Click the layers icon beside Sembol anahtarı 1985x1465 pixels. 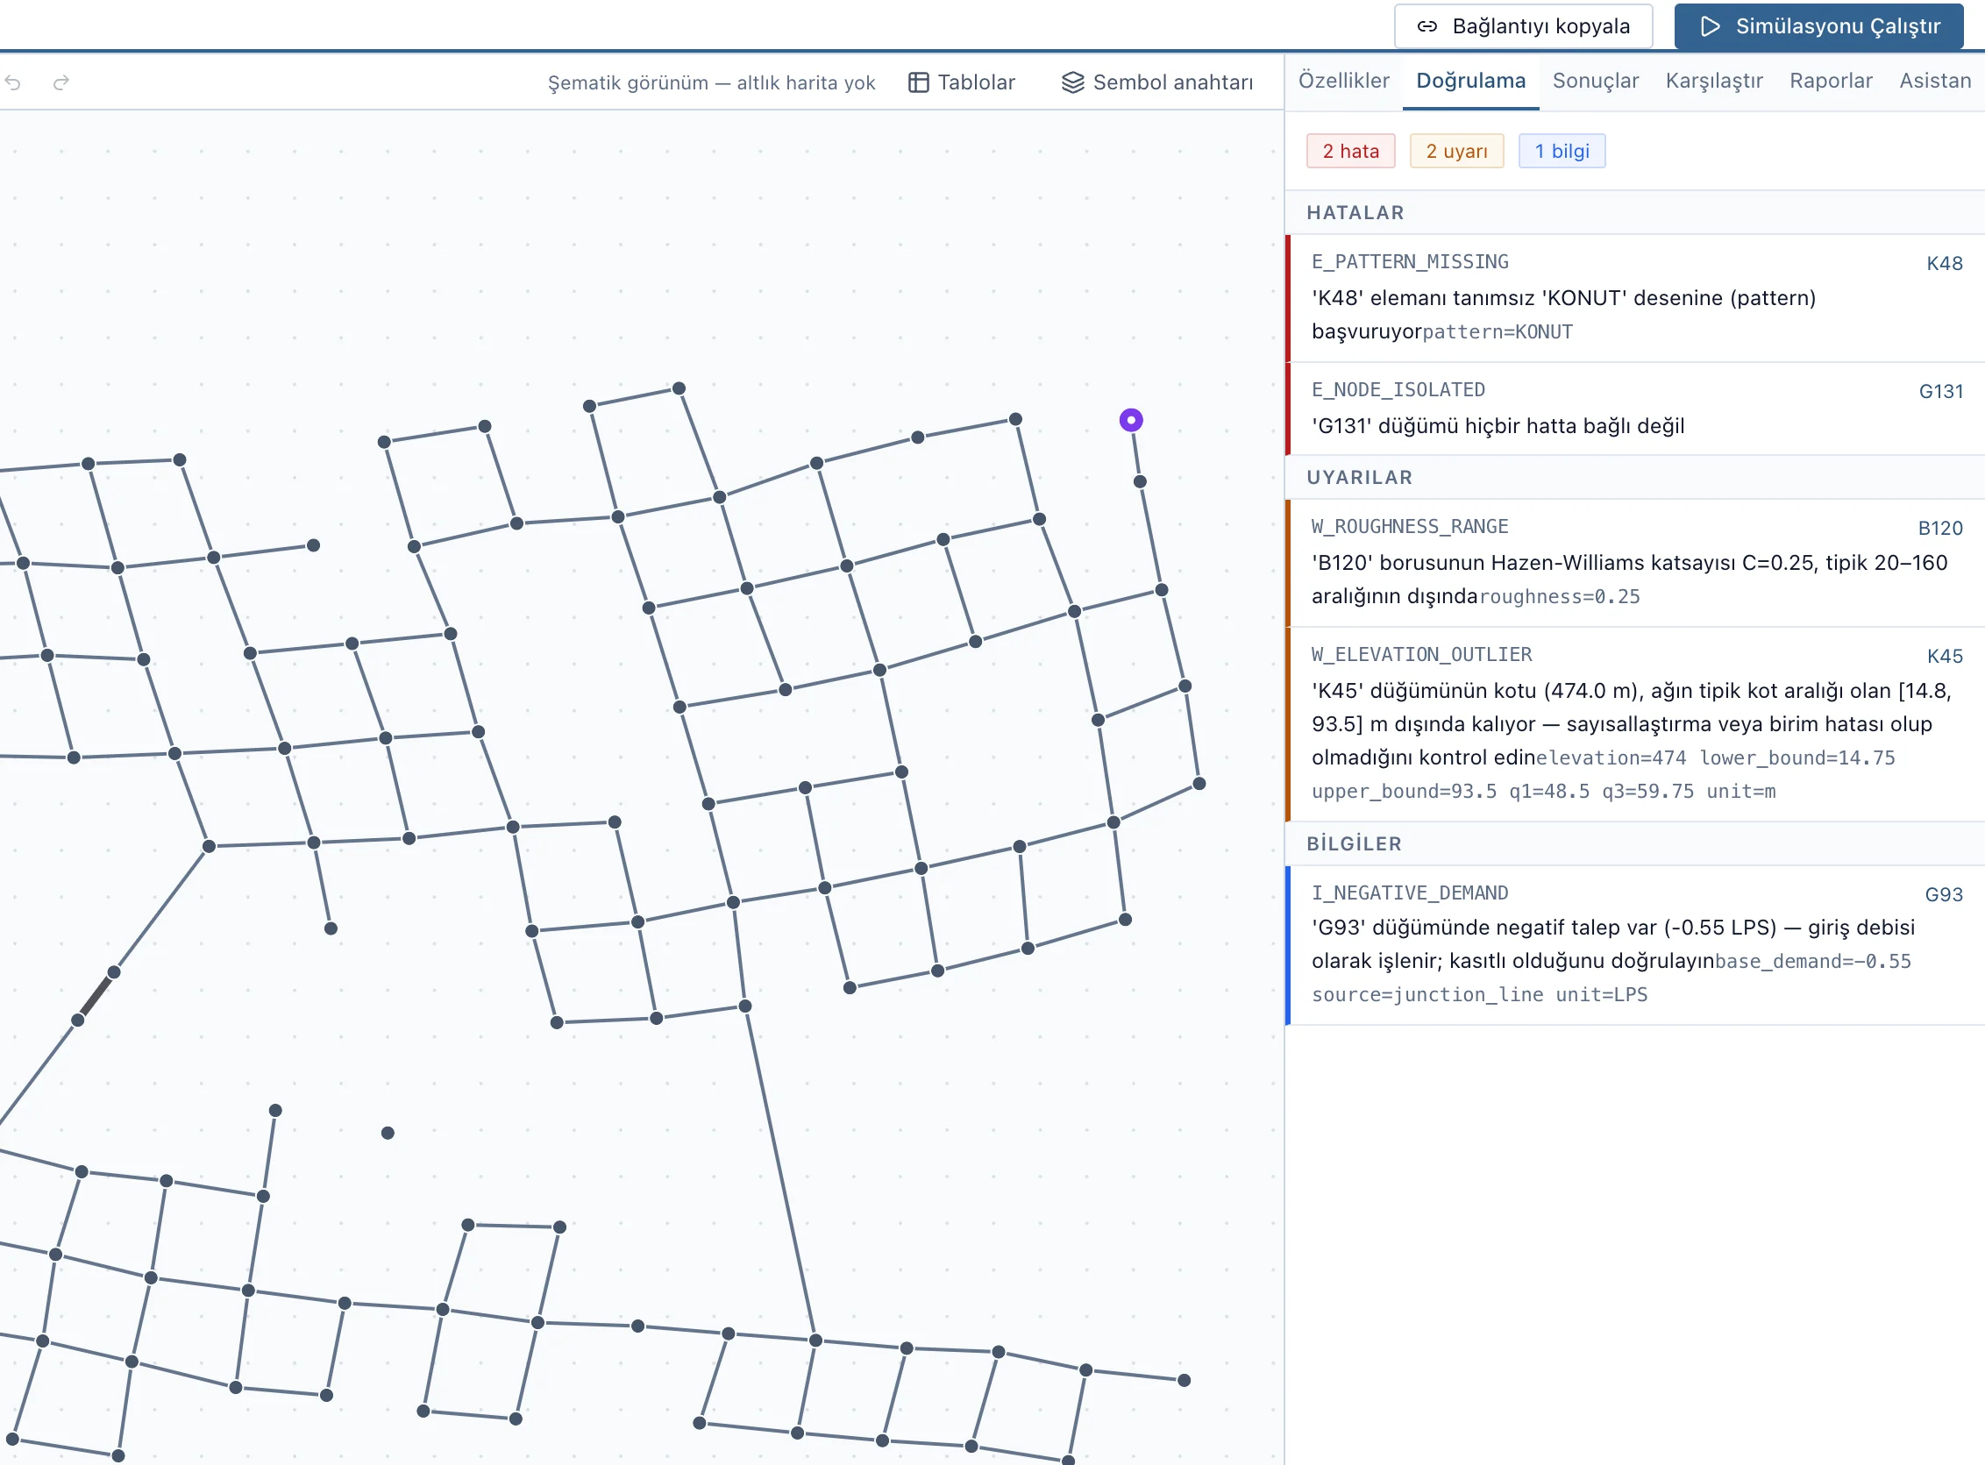1072,82
